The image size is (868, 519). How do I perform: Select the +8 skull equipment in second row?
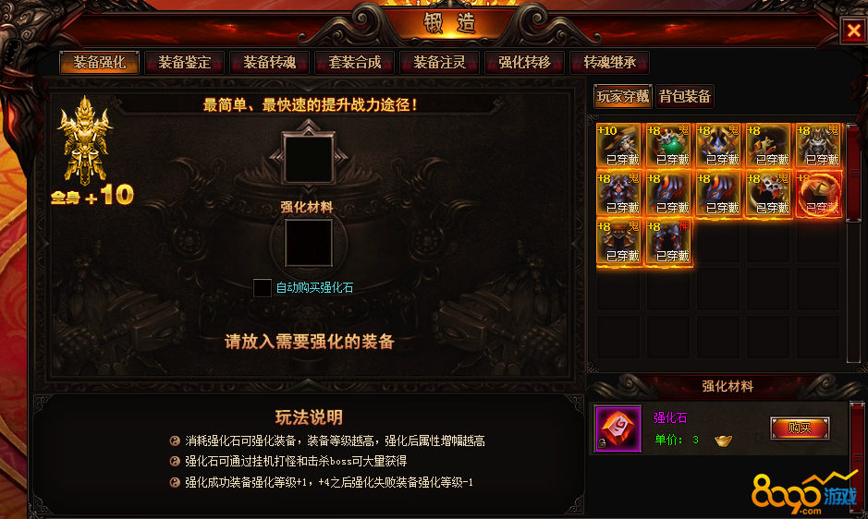768,194
